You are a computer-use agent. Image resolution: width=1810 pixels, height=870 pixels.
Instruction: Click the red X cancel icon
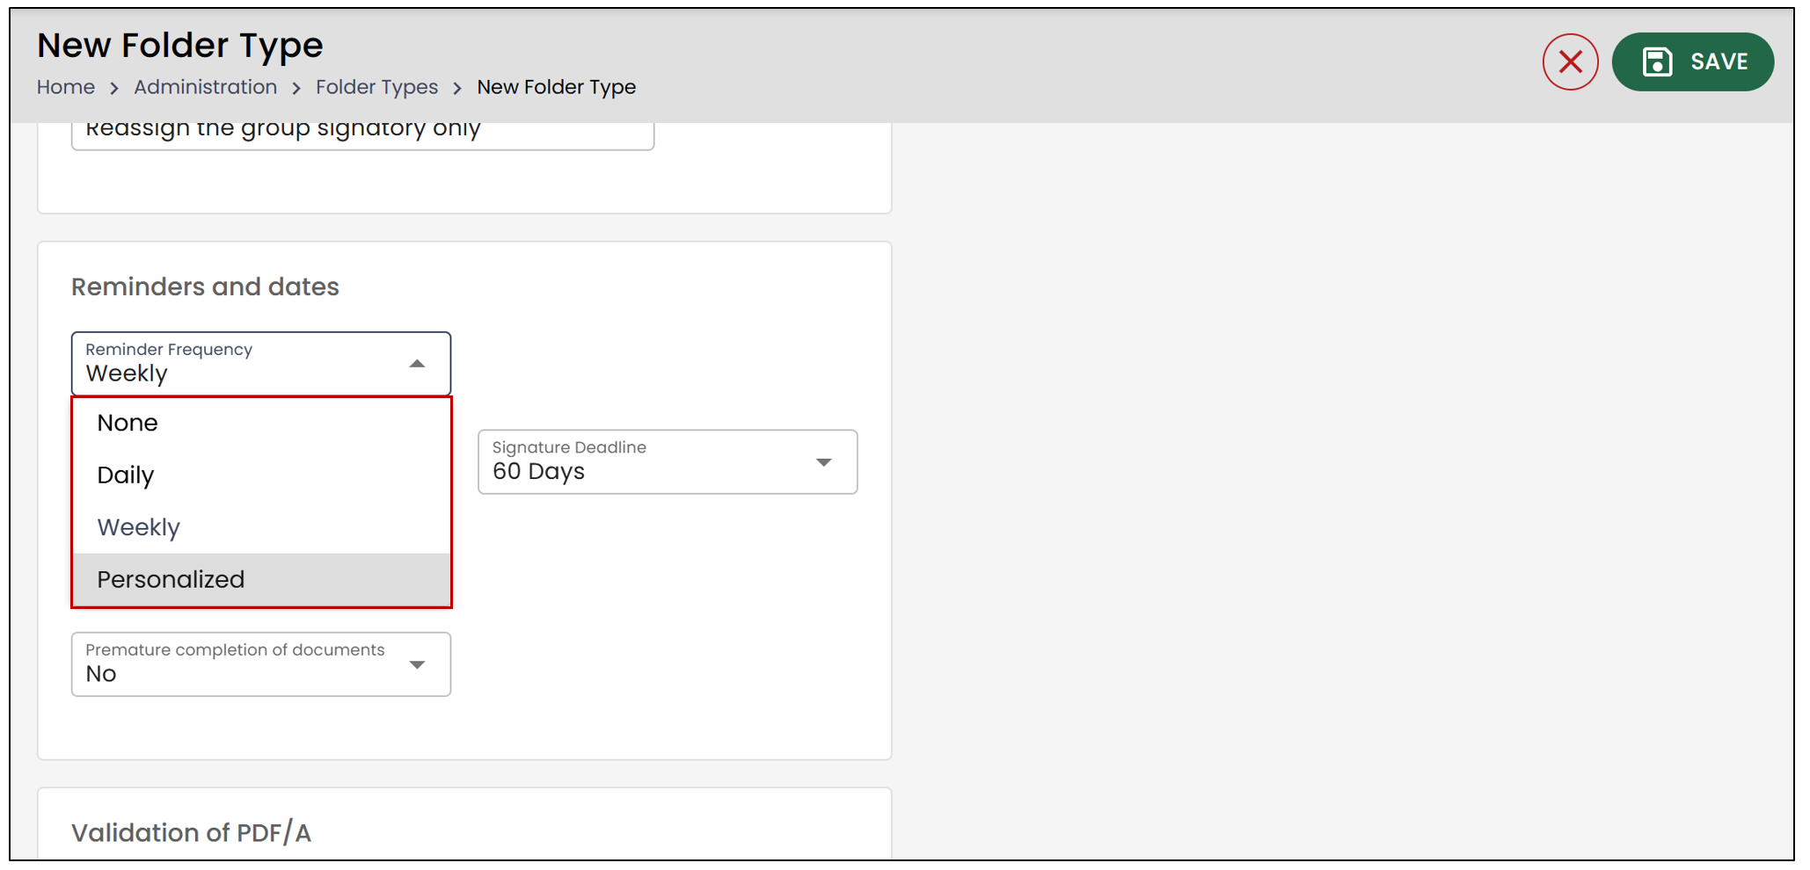tap(1570, 62)
